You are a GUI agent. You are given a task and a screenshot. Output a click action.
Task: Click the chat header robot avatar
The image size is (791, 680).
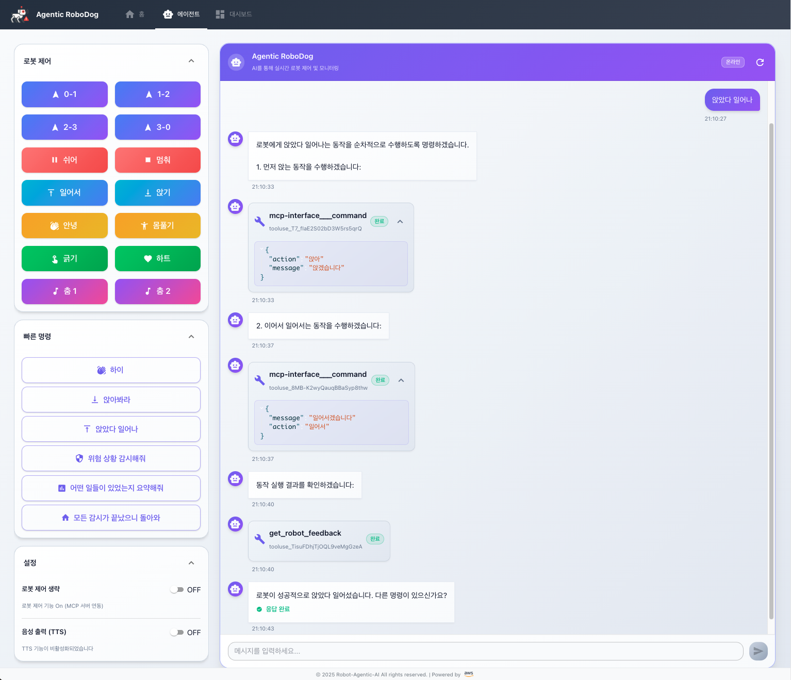(x=236, y=62)
